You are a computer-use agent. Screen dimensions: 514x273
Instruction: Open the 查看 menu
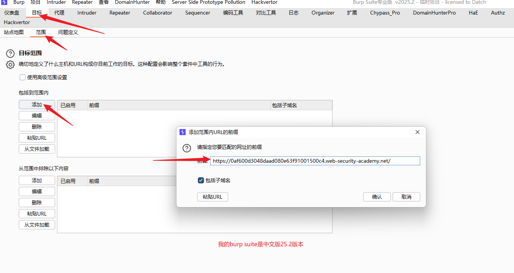coord(104,2)
